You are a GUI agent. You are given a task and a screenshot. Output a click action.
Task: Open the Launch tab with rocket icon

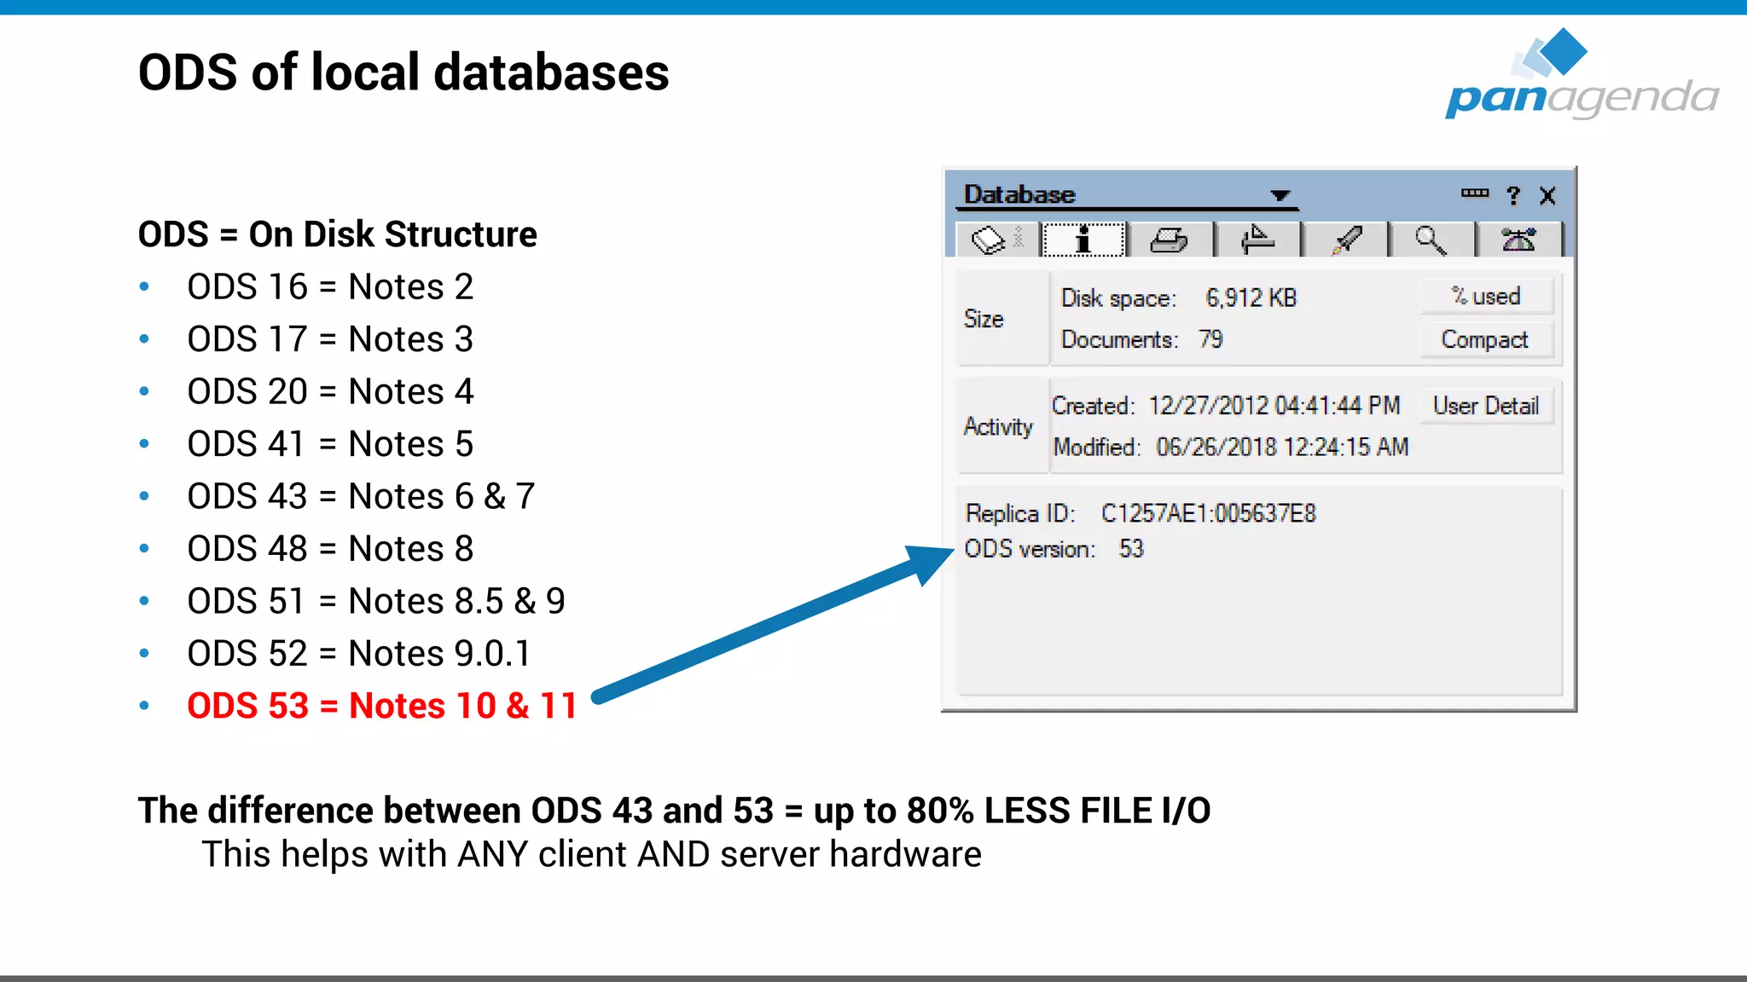pos(1346,240)
